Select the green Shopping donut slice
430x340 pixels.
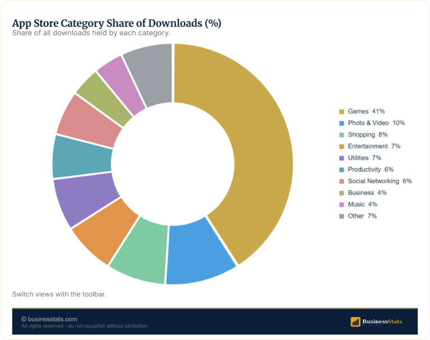point(141,251)
